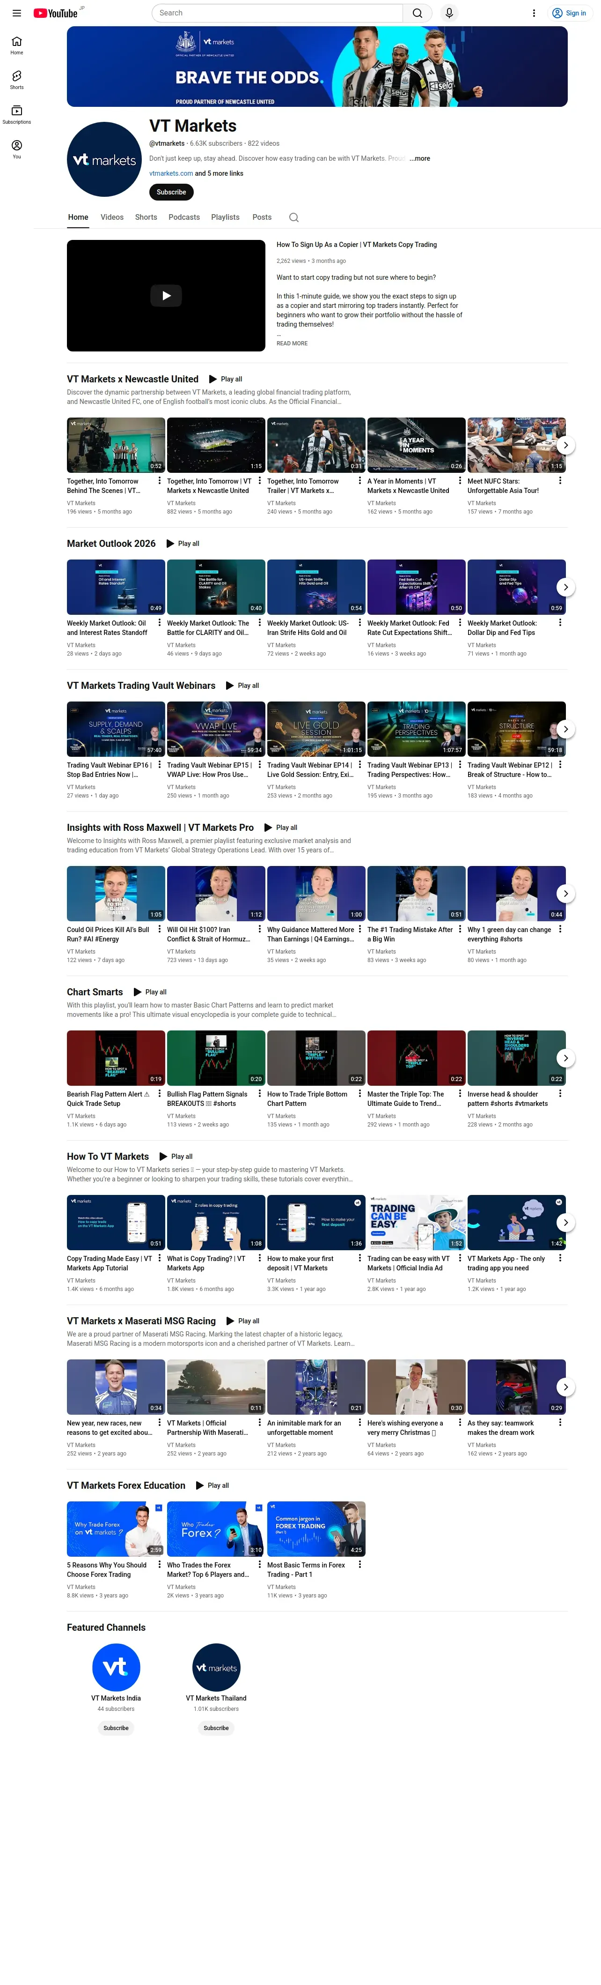
Task: Open Why 1 green day can change everything title
Action: (x=509, y=934)
